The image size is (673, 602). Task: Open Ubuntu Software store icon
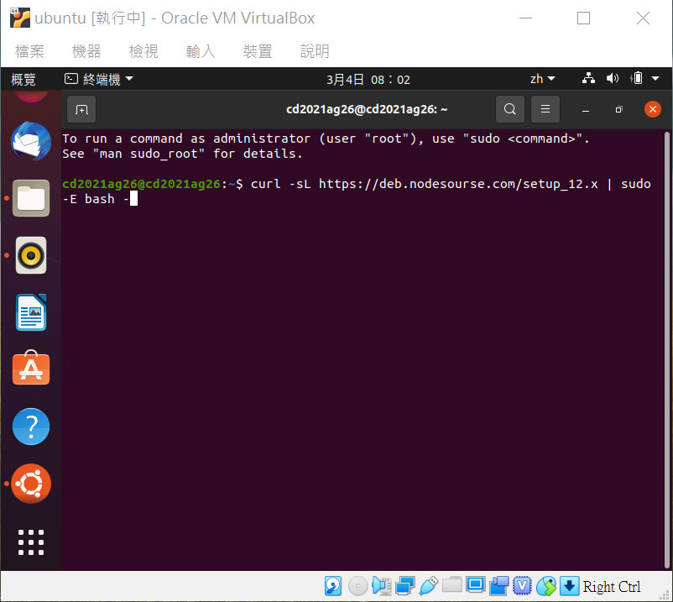[31, 368]
